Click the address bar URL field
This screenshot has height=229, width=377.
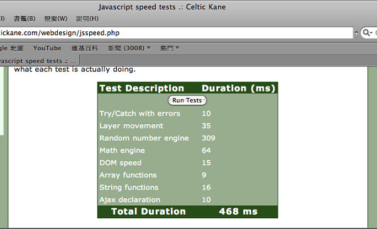(x=176, y=33)
